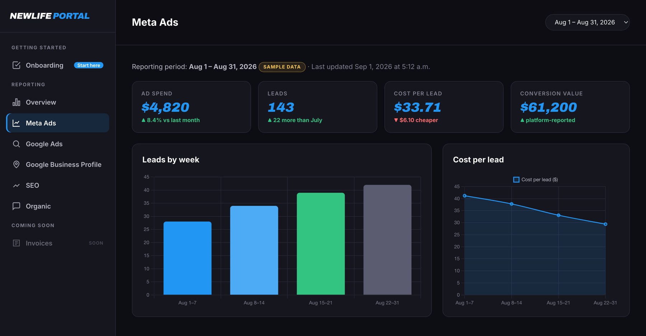The image size is (646, 336).
Task: Click the NewLife Portal logo
Action: tap(50, 16)
